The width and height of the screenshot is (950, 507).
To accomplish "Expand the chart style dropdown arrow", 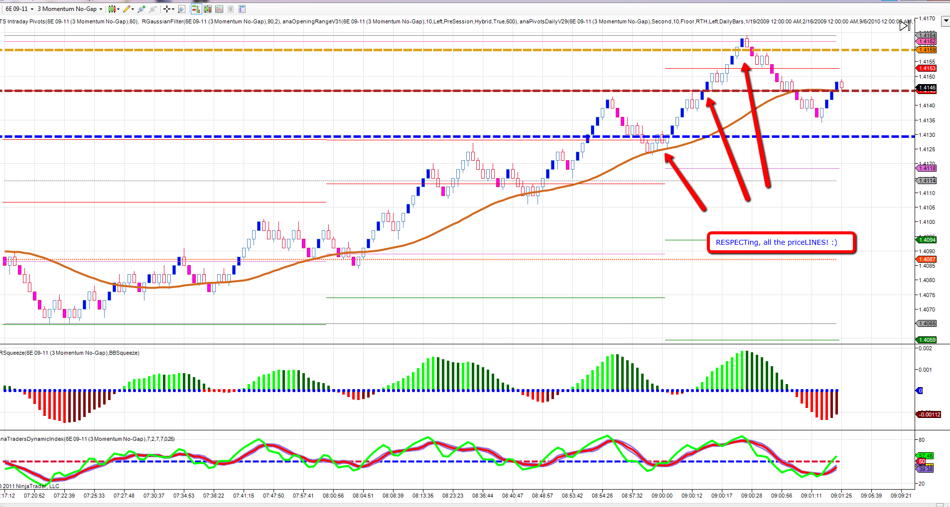I will [x=118, y=9].
